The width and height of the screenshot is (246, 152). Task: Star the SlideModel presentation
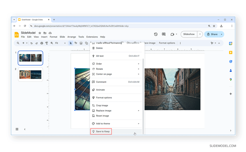(x=40, y=33)
